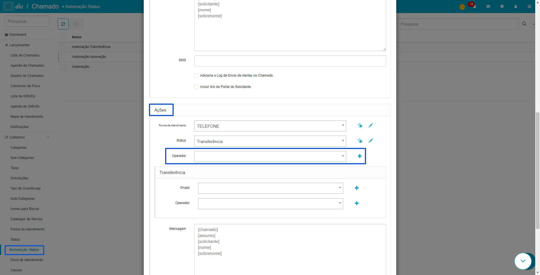Open the Operador dropdown in Transferência section

point(270,203)
